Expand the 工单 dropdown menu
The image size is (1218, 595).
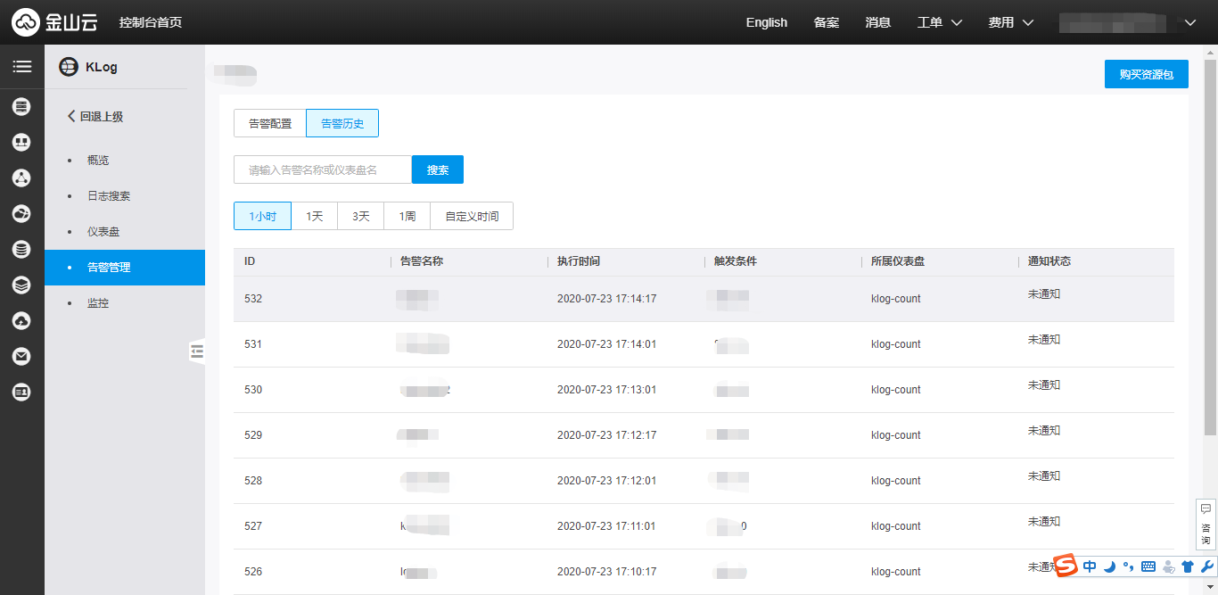[940, 22]
